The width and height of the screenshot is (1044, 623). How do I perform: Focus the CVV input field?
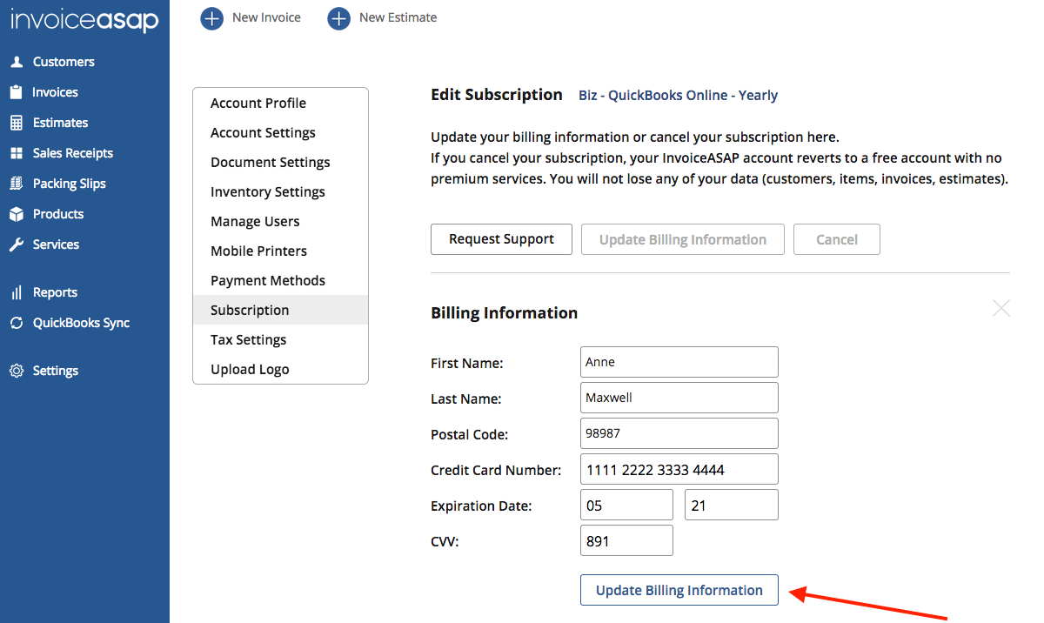626,540
